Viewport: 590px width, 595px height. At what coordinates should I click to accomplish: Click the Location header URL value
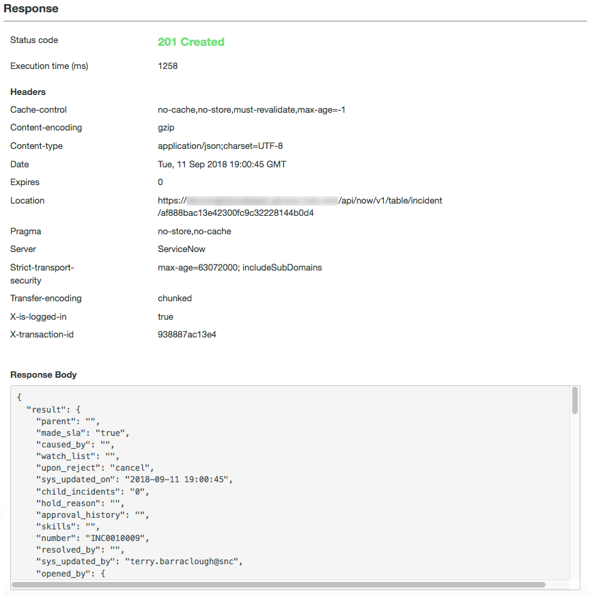(300, 206)
